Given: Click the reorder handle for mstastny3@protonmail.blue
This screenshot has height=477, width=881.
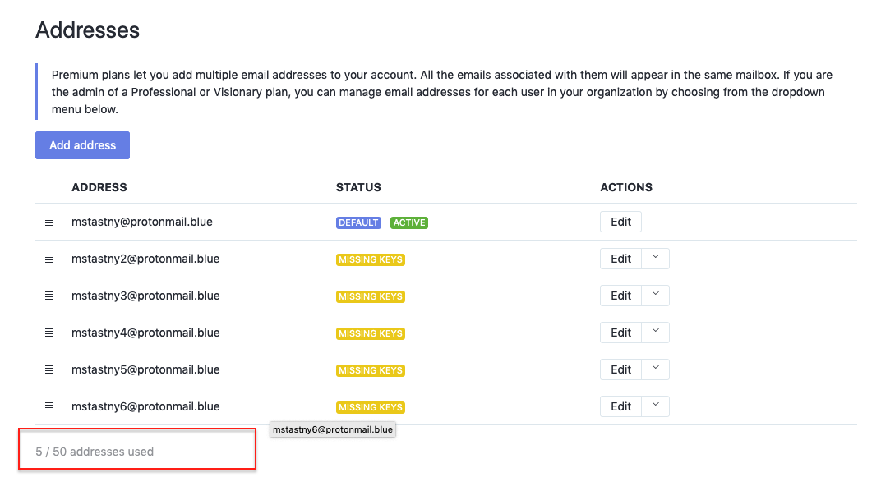Looking at the screenshot, I should pyautogui.click(x=49, y=295).
